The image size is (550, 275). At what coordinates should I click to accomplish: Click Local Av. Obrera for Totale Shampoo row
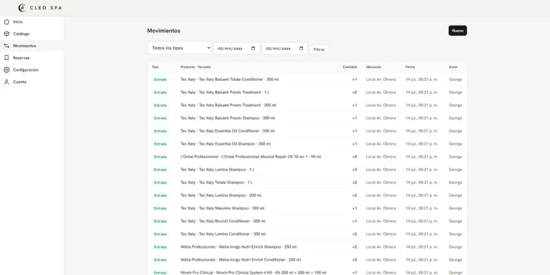pyautogui.click(x=381, y=183)
